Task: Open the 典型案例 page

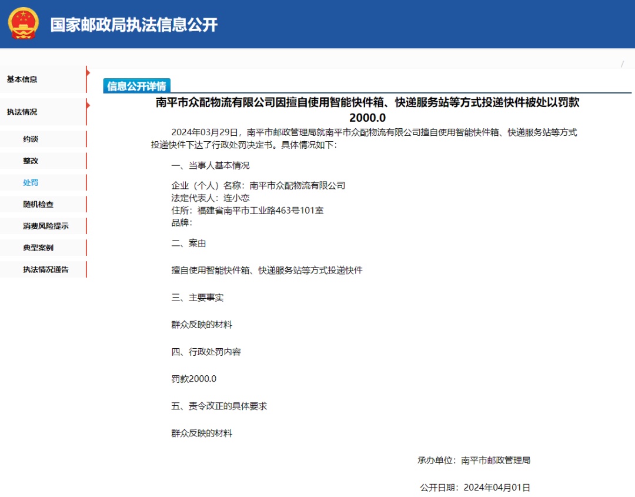Action: pyautogui.click(x=38, y=248)
